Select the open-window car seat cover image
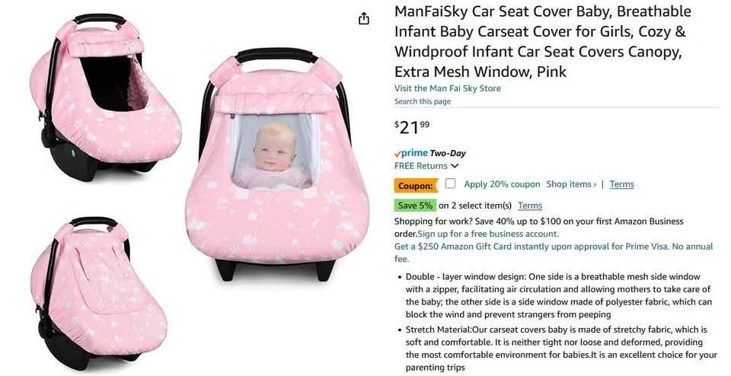This screenshot has width=731, height=376. 105,97
